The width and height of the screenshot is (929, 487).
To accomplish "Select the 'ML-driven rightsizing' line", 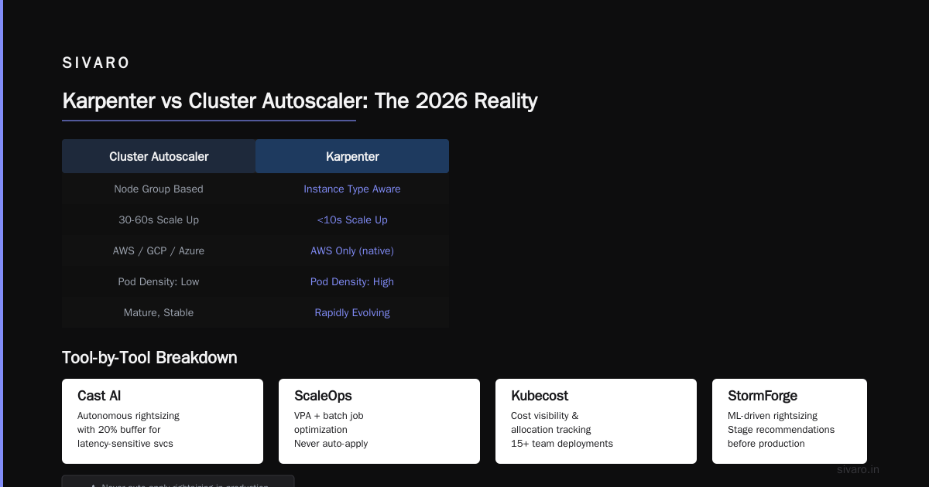I will click(x=773, y=416).
